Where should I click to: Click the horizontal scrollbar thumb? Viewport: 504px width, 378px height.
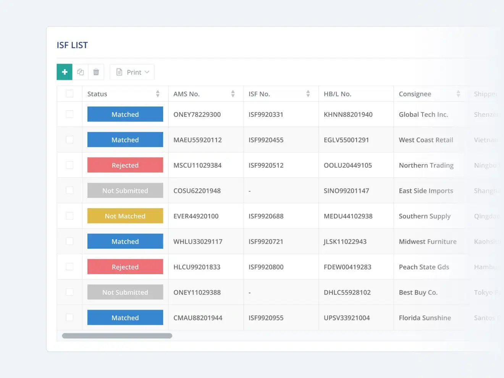117,336
